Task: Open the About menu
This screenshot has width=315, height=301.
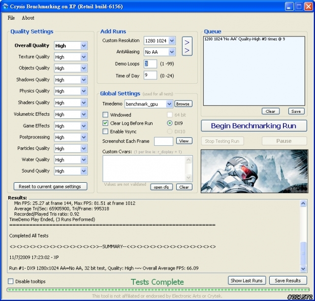Action: tap(28, 18)
